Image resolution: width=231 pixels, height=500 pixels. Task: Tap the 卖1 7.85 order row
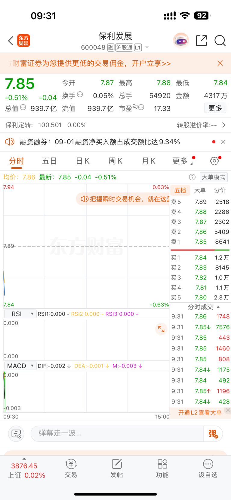(200, 242)
